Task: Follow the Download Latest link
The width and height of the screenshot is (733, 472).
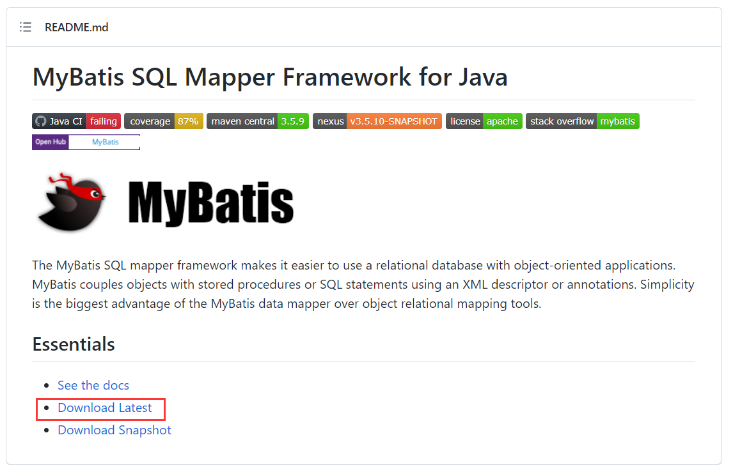Action: pyautogui.click(x=105, y=407)
